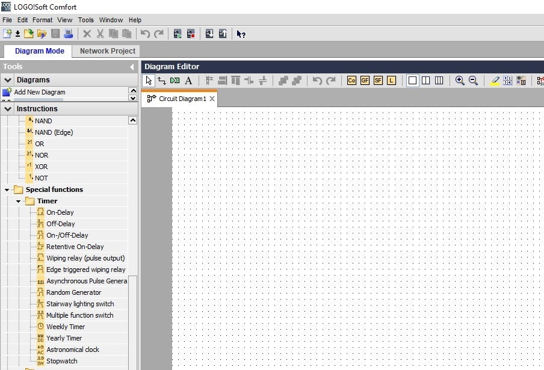Collapse the Special functions folder
Viewport: 544px width, 370px height.
7,190
